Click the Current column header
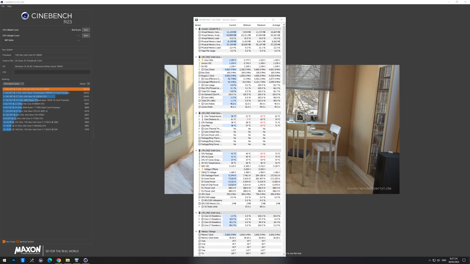 (230, 25)
